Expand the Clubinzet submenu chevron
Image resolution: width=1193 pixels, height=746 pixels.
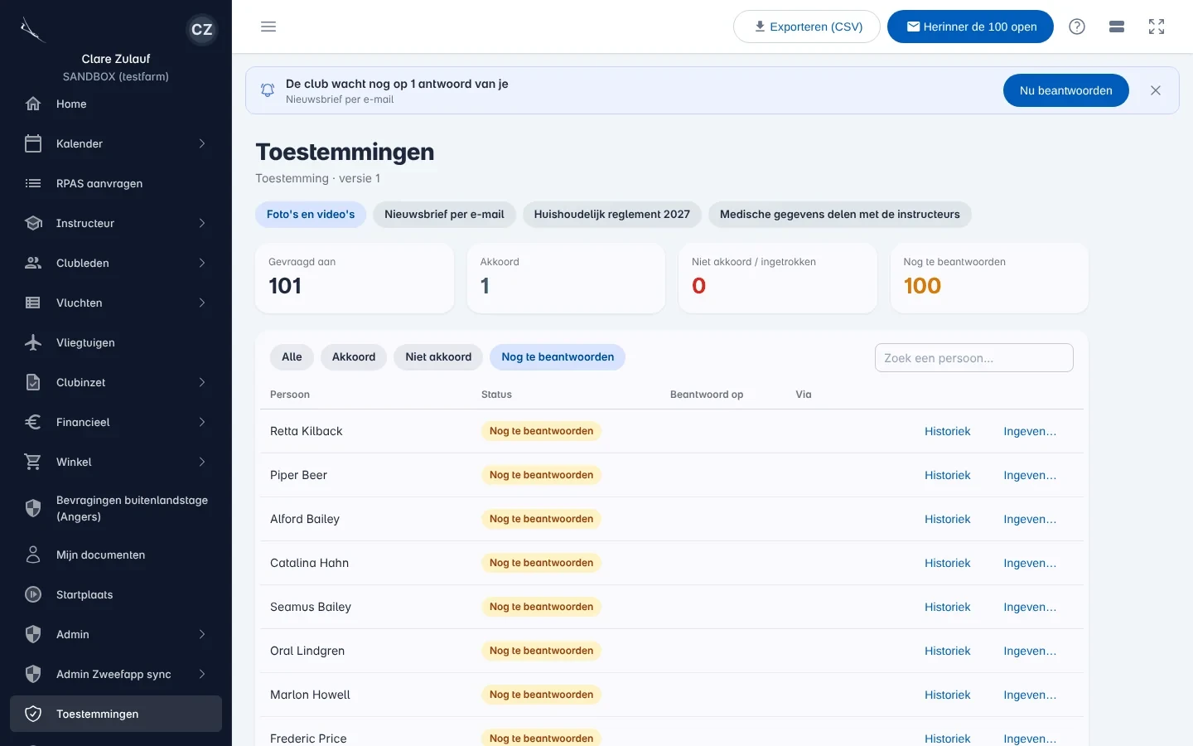(202, 382)
